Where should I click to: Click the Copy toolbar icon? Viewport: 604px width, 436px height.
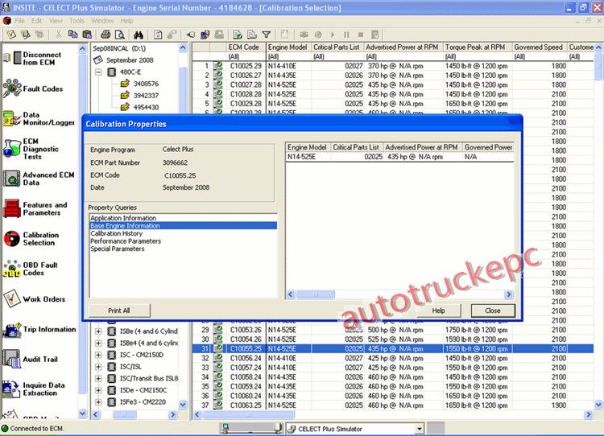pyautogui.click(x=72, y=35)
